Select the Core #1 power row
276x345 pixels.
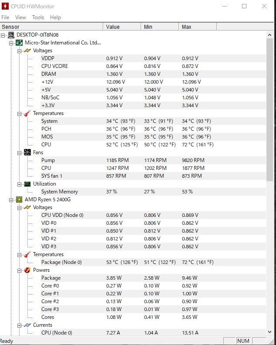click(153, 294)
